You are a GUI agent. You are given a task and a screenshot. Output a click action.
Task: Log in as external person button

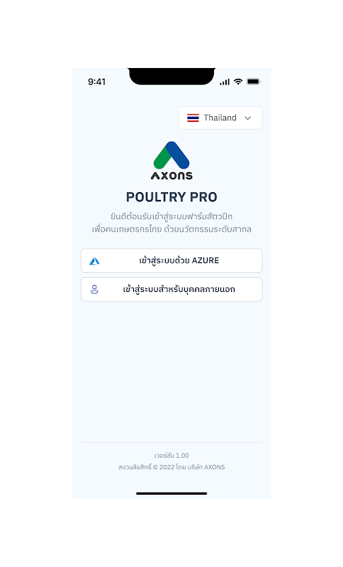pyautogui.click(x=171, y=289)
